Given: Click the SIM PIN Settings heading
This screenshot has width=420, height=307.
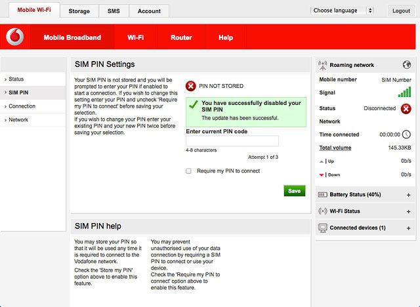Looking at the screenshot, I should tap(105, 64).
